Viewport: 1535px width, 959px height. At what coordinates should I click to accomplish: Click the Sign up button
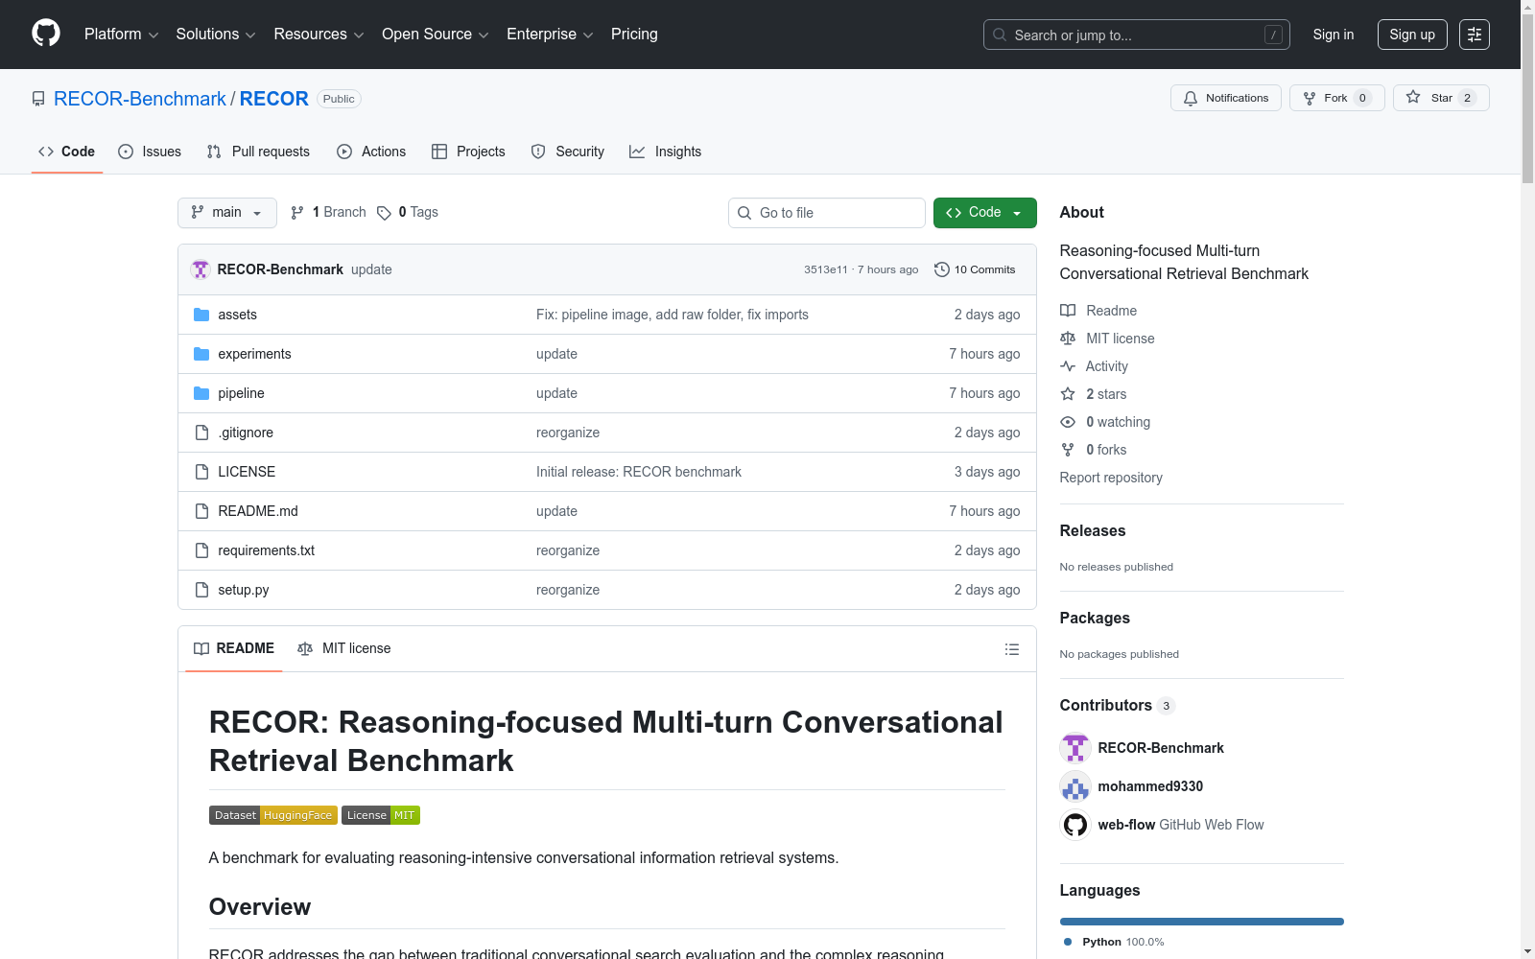[1412, 35]
